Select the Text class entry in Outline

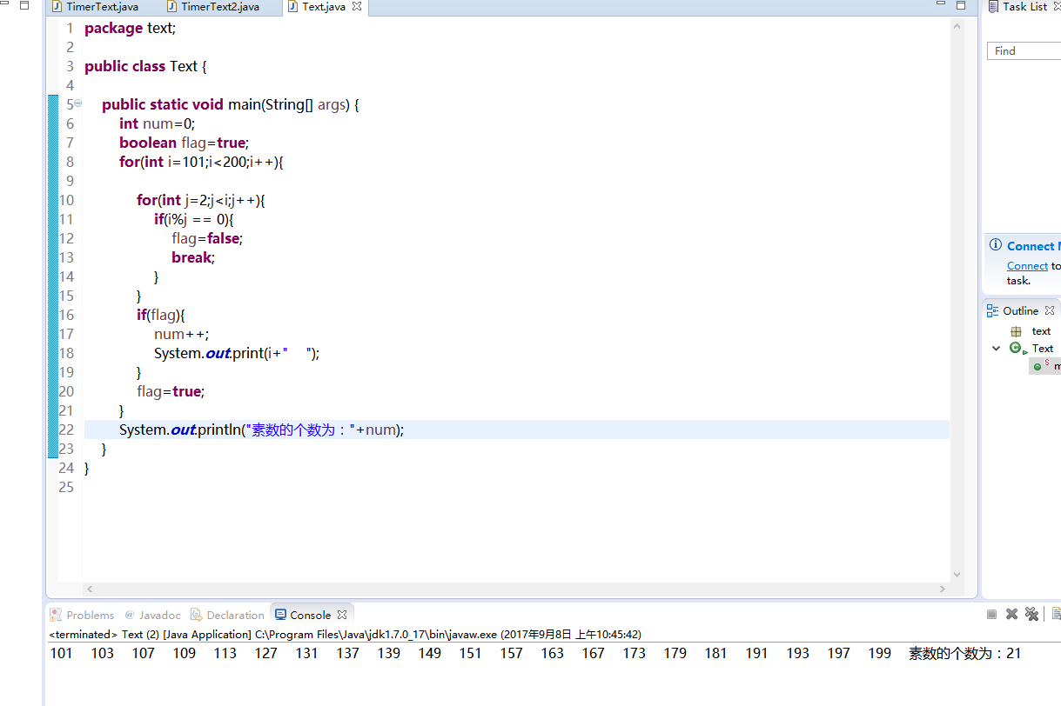(x=1043, y=348)
